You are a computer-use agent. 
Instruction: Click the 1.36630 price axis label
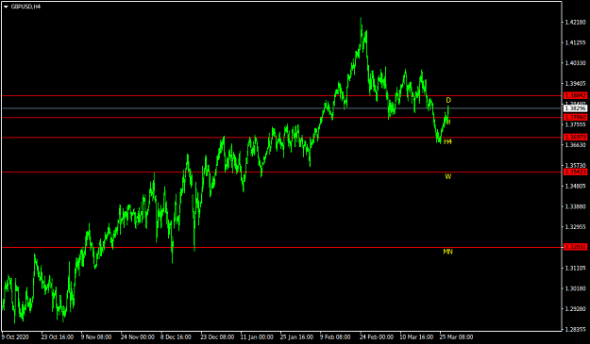[x=575, y=145]
